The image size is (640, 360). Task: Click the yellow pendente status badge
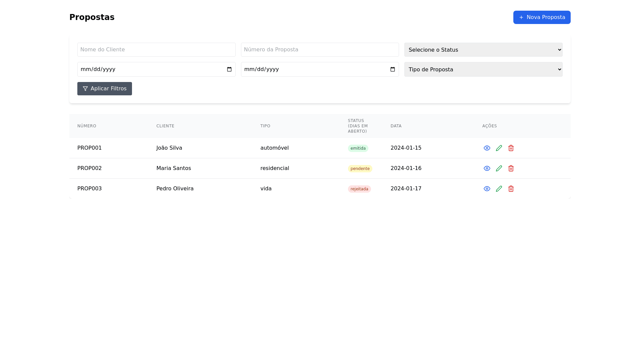click(360, 169)
